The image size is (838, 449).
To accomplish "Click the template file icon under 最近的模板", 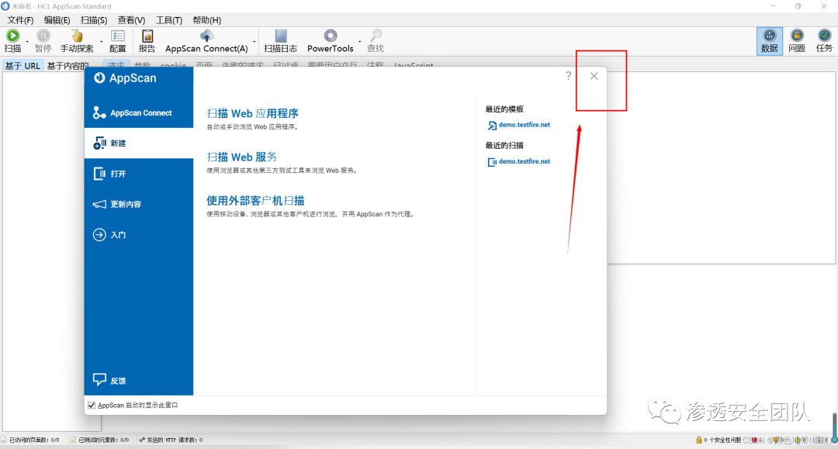I will (x=492, y=126).
